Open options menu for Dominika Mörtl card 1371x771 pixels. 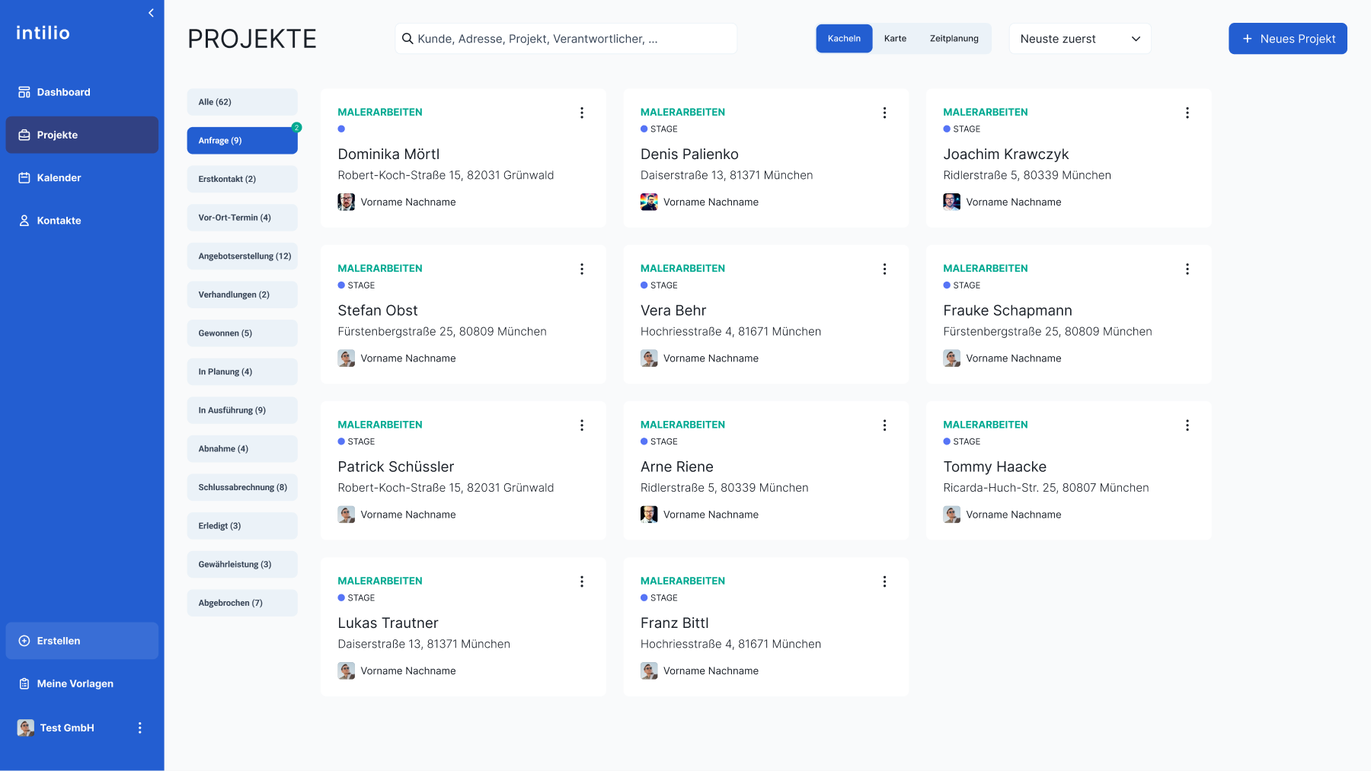(582, 113)
